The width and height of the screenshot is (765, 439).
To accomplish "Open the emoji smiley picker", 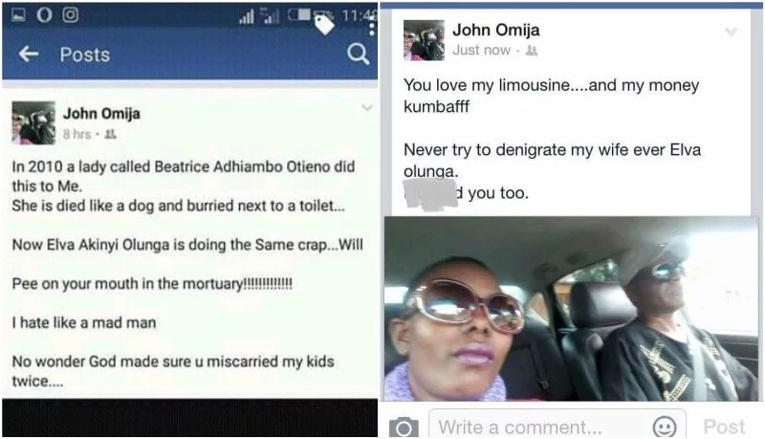I will [x=664, y=427].
